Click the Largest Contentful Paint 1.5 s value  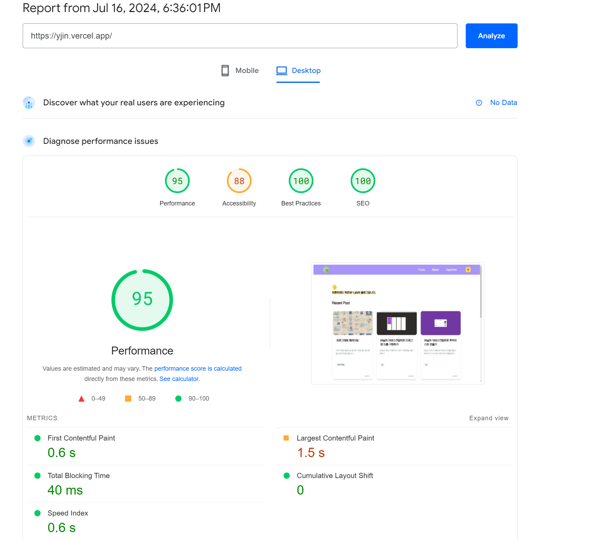click(311, 453)
